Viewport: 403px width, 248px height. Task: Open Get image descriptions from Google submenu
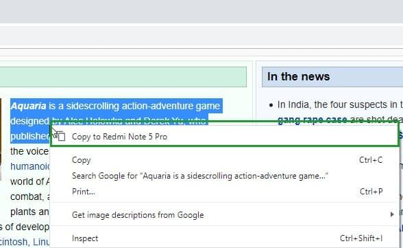[x=225, y=215]
